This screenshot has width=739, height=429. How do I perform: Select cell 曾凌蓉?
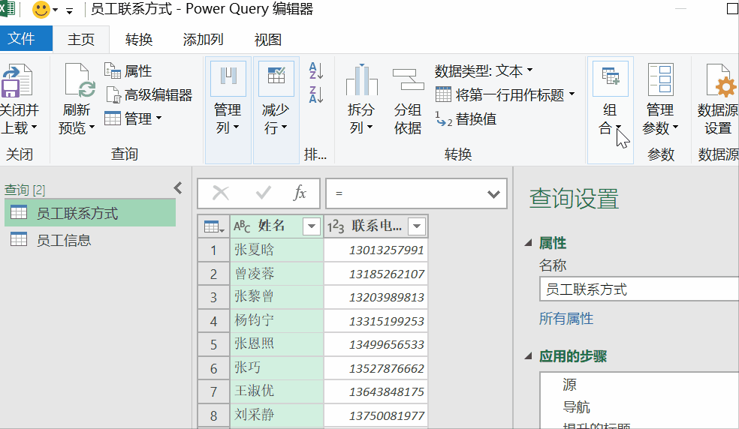click(x=276, y=274)
